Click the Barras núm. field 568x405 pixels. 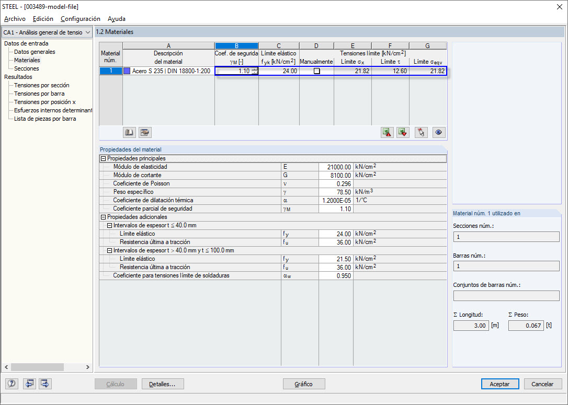[x=506, y=266]
